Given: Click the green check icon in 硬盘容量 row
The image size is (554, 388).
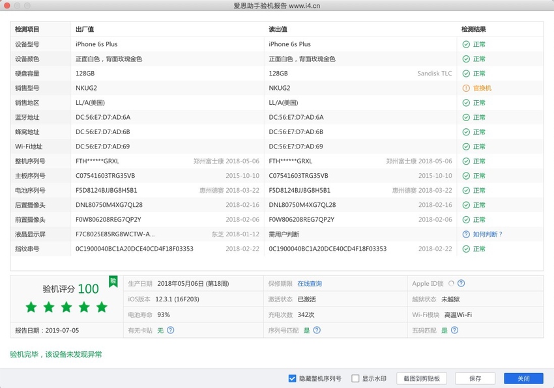Looking at the screenshot, I should [466, 74].
